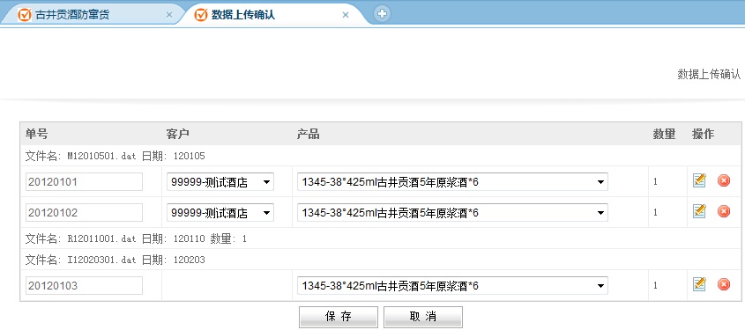Click quantity value in row 20120102
Image resolution: width=745 pixels, height=330 pixels.
pos(656,212)
